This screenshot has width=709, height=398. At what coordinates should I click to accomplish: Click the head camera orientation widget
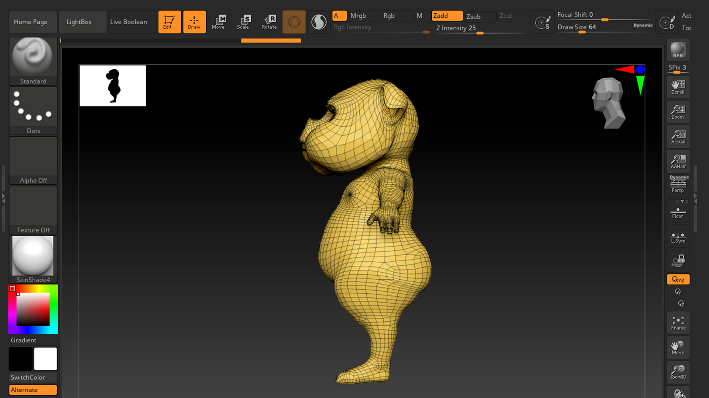609,103
